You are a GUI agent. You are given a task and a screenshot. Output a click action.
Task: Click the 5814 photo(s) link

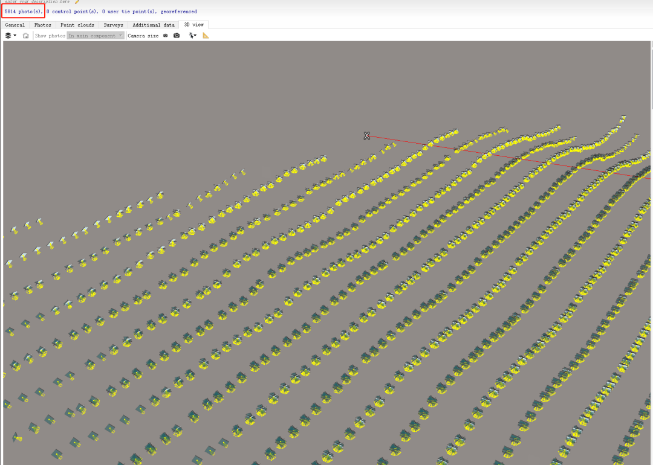click(24, 11)
